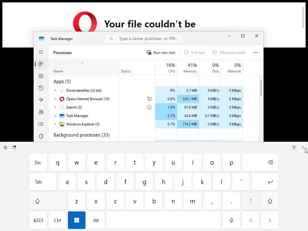Tap the backspace key on touch keyboard
Image resolution: width=308 pixels, height=231 pixels.
click(260, 162)
